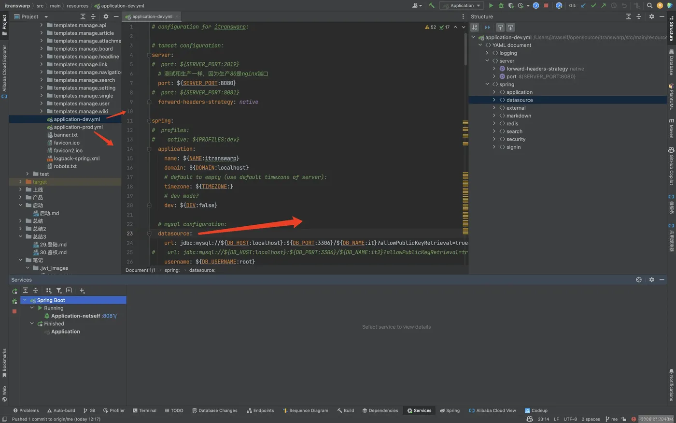Click the green Run button in toolbar
This screenshot has height=423, width=676.
(x=491, y=6)
